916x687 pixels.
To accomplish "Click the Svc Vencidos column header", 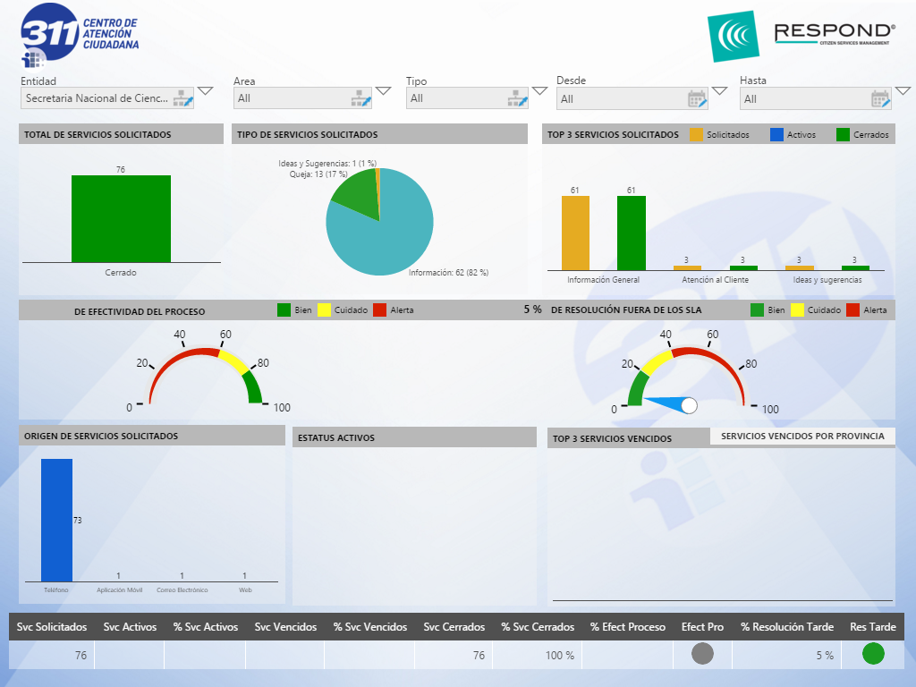I will point(285,627).
